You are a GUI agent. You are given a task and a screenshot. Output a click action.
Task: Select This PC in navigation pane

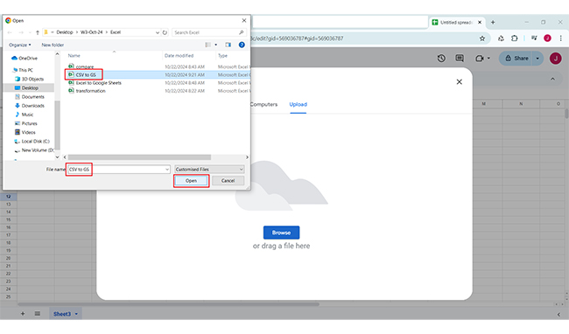[23, 70]
